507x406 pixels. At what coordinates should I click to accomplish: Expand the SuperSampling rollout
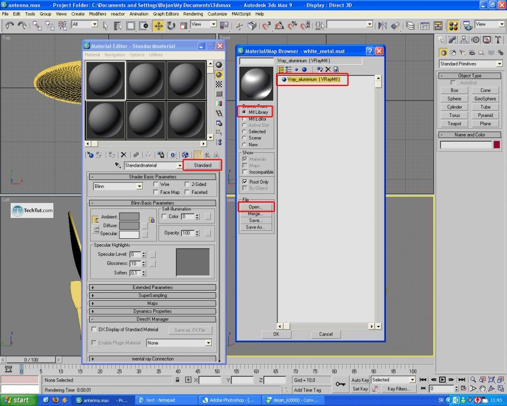[153, 295]
